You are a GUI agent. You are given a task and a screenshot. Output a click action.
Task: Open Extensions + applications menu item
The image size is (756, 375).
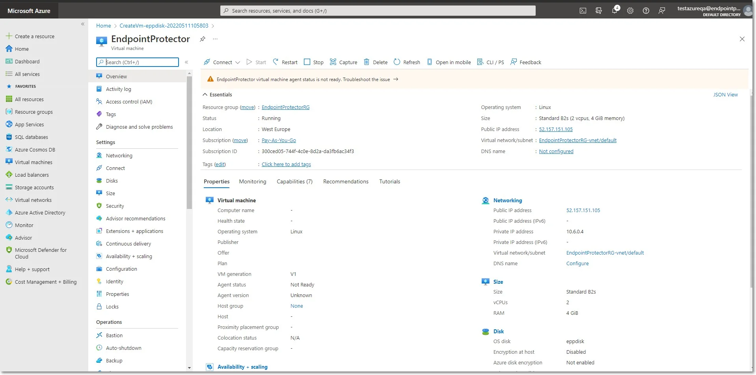point(134,231)
